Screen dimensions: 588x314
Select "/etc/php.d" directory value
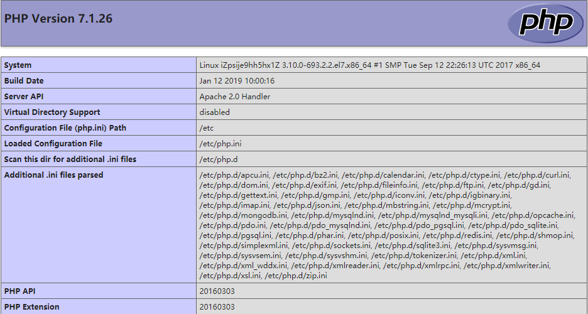[219, 160]
